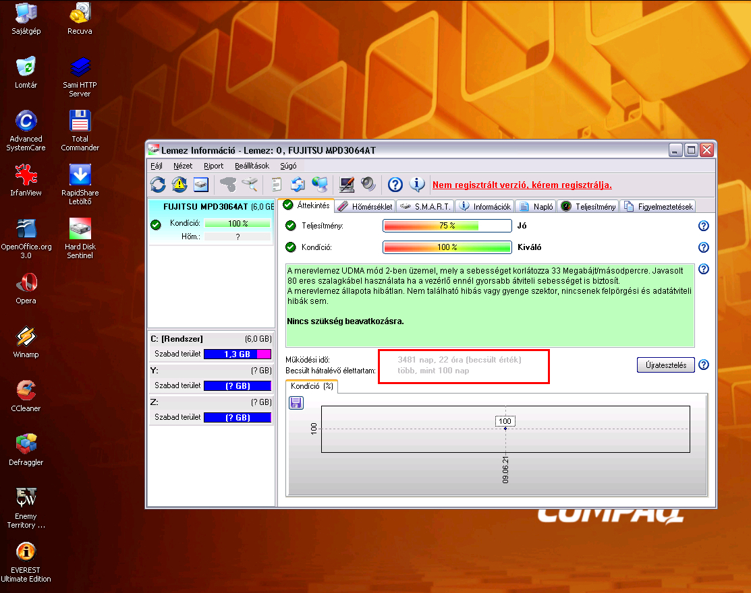The width and height of the screenshot is (751, 593).
Task: Click the Nem regisztrált verzió registration link
Action: 522,185
